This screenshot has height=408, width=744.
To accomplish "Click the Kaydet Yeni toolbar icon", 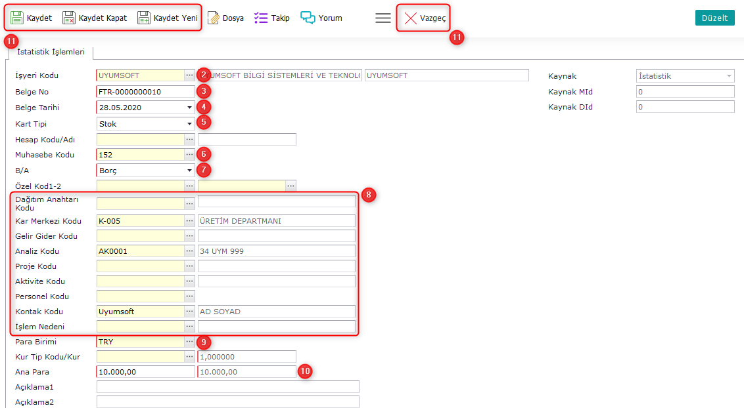I will coord(144,18).
